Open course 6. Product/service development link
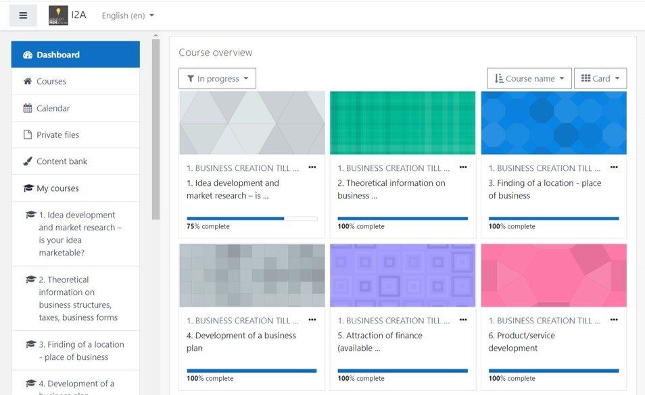The width and height of the screenshot is (645, 395). tap(521, 342)
